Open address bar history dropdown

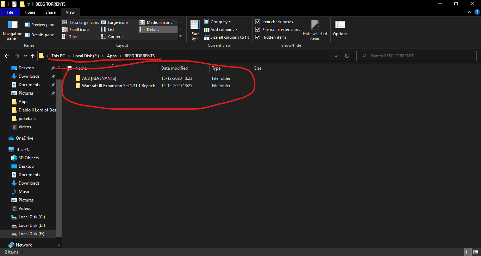point(336,56)
